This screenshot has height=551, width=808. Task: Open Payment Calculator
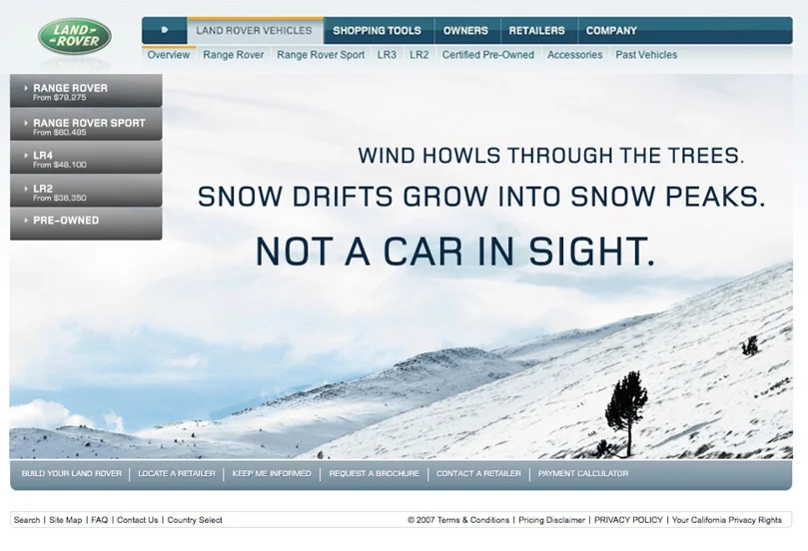tap(583, 474)
